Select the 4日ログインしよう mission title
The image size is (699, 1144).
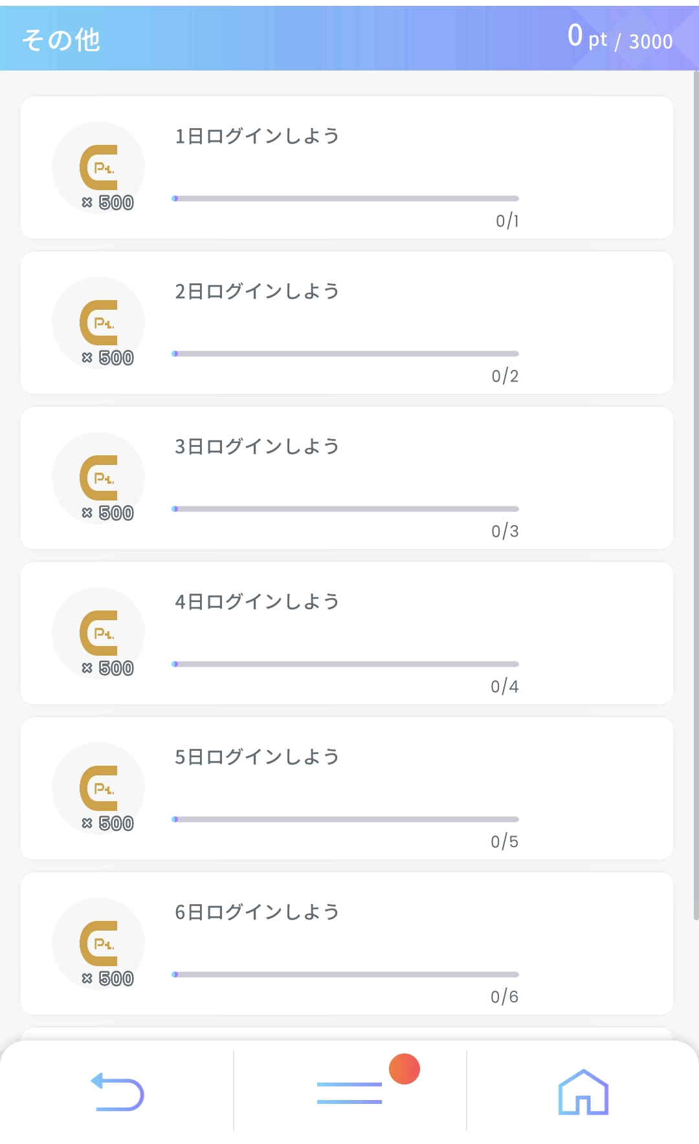point(257,602)
